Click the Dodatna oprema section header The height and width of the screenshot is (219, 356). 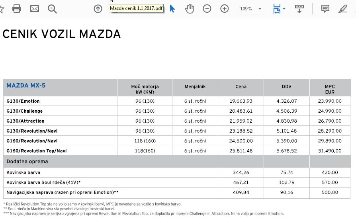click(x=27, y=162)
